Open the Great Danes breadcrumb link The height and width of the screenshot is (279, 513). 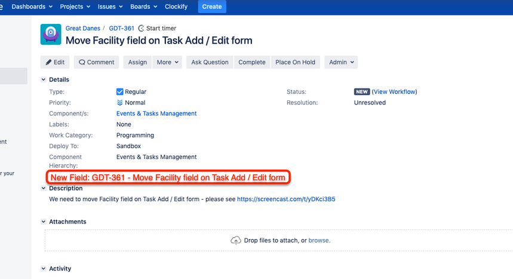[83, 29]
